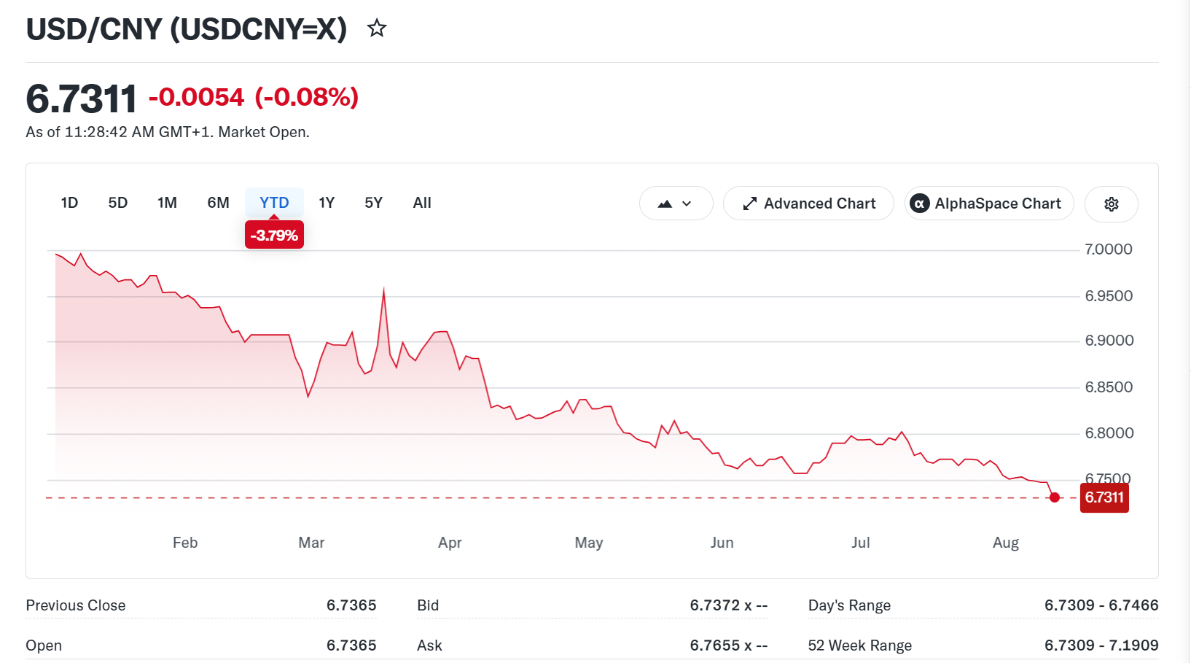The width and height of the screenshot is (1191, 663).
Task: Click the Mar label on chart axis
Action: click(x=311, y=543)
